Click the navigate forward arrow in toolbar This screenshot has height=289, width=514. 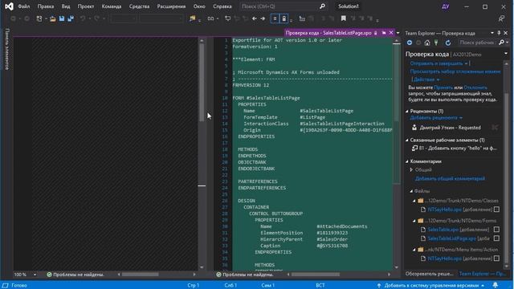(x=263, y=18)
